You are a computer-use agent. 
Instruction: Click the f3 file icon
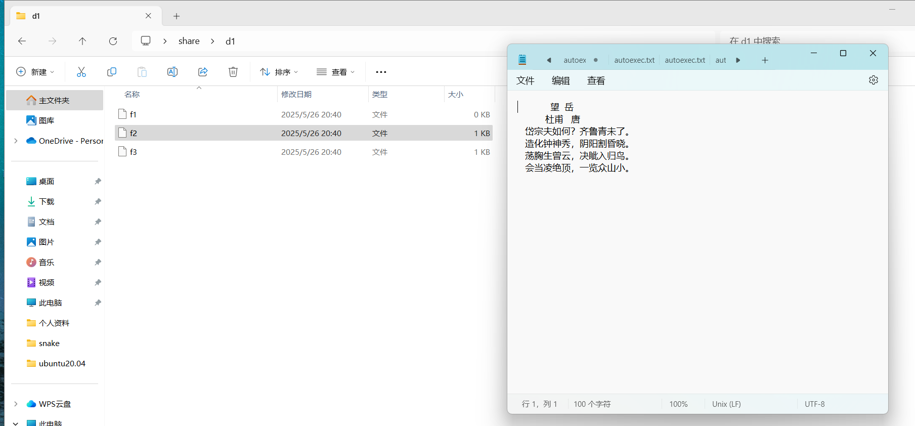point(122,151)
